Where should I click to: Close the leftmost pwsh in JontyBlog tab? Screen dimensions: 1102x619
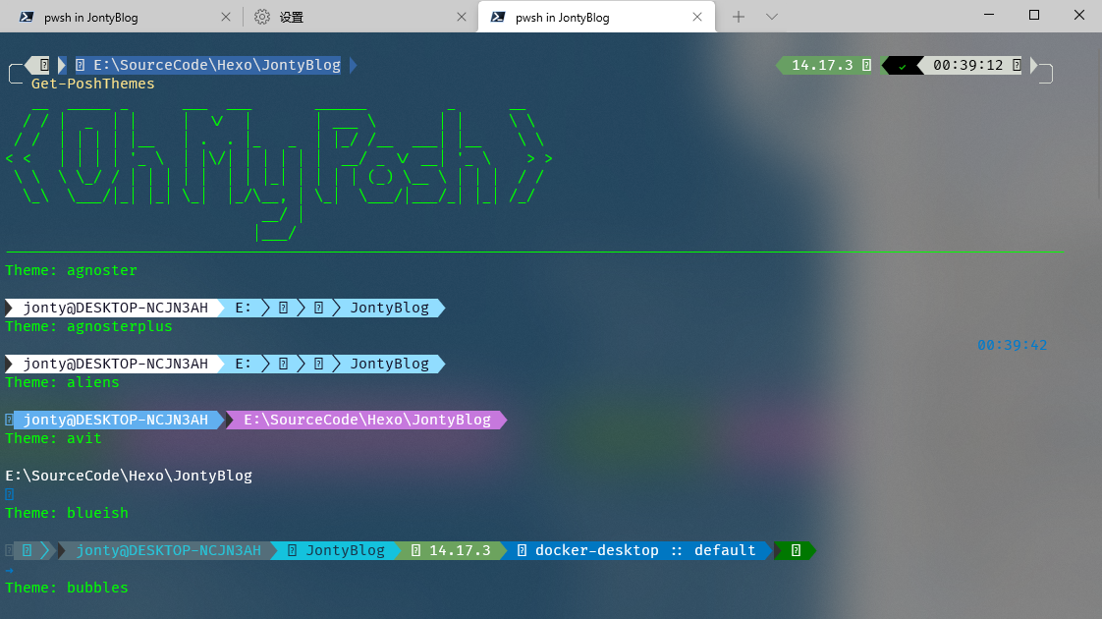pyautogui.click(x=225, y=17)
